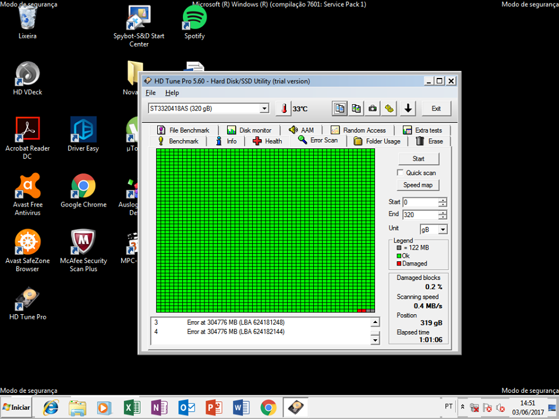Image resolution: width=559 pixels, height=419 pixels.
Task: Open the Unit gB dropdown
Action: point(443,229)
